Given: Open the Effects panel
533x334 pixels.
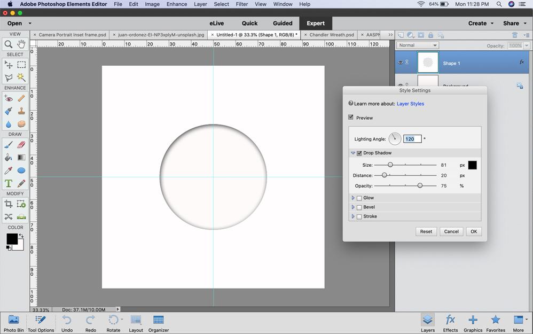Looking at the screenshot, I should coord(450,323).
